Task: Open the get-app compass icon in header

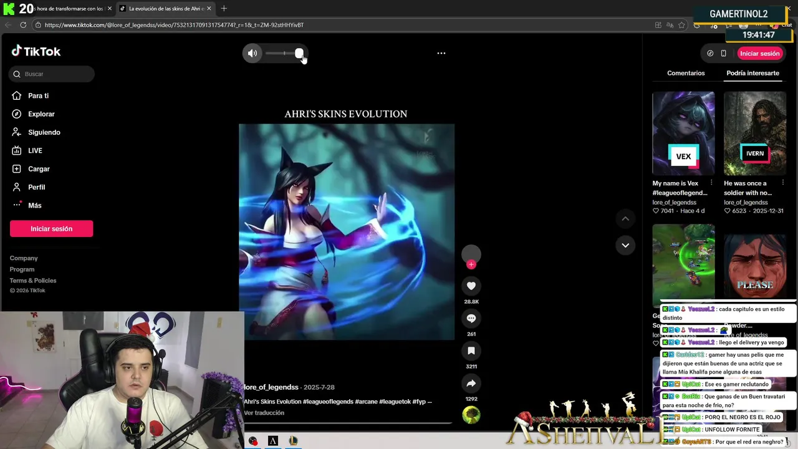Action: click(x=710, y=54)
